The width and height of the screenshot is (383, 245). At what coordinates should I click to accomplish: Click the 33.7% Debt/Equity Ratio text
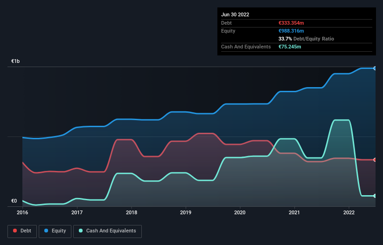pos(306,39)
